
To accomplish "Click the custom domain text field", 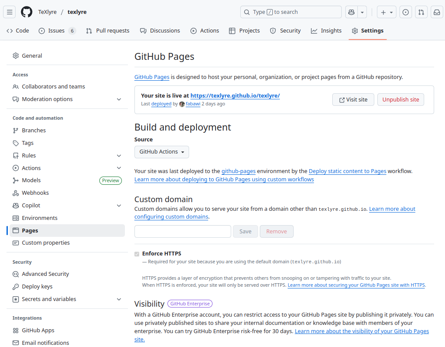I will (183, 232).
